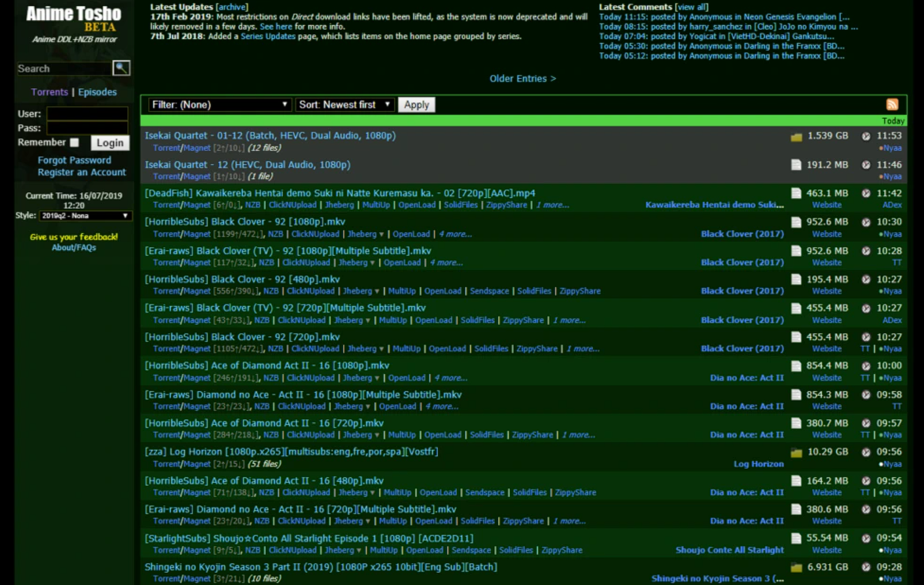924x585 pixels.
Task: Open the Forgot Password link
Action: pyautogui.click(x=74, y=160)
